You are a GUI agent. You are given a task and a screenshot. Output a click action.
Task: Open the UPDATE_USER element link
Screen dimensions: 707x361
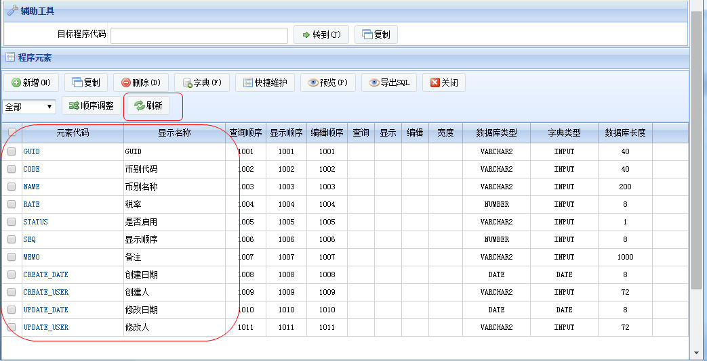[46, 327]
